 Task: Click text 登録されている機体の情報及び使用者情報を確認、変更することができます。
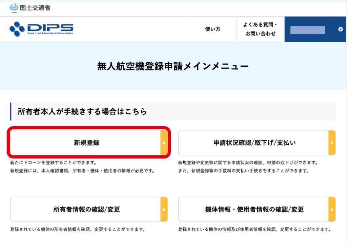tap(255, 229)
